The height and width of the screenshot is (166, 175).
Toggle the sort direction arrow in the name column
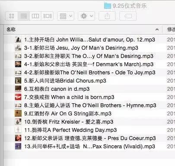tap(157, 30)
